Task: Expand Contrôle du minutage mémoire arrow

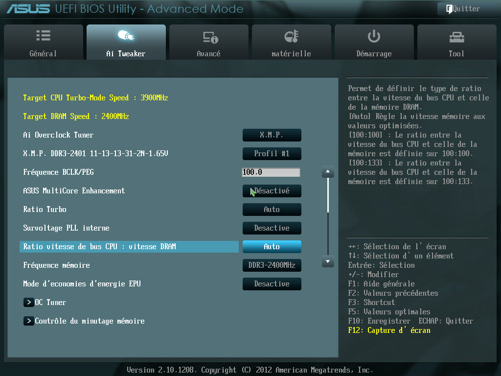Action: (29, 321)
